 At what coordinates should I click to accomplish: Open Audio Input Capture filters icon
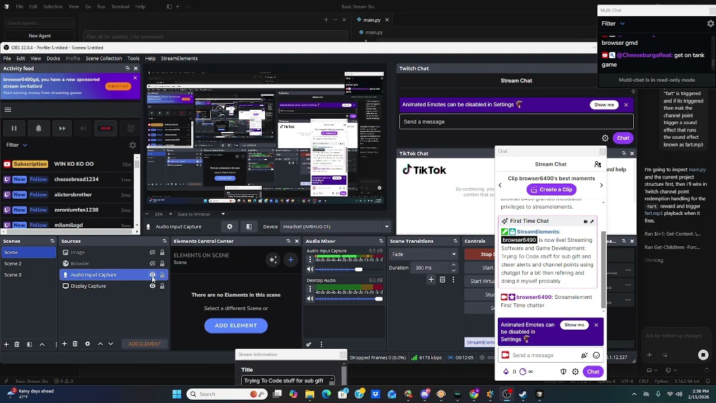tap(249, 227)
